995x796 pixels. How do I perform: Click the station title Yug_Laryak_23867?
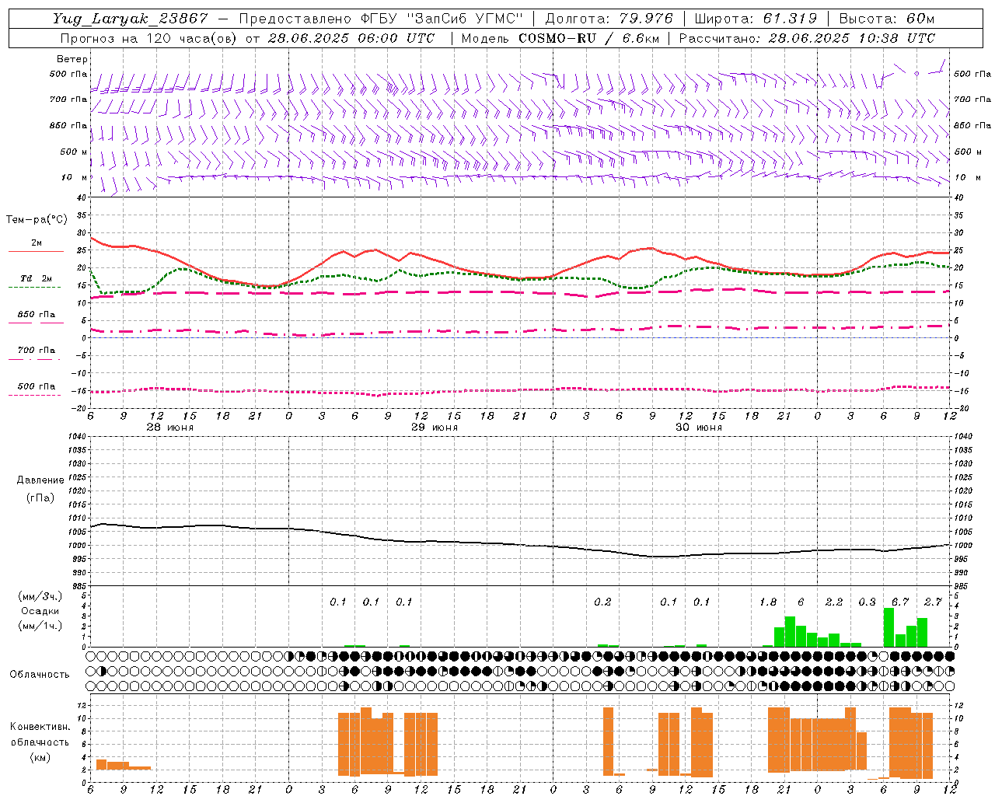(x=131, y=19)
